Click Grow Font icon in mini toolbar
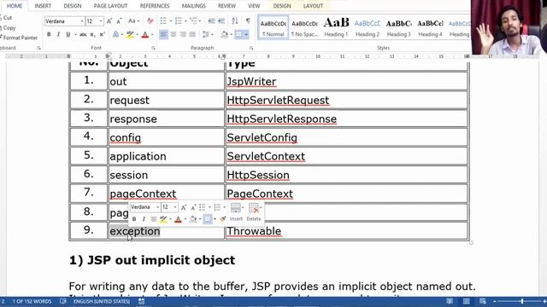The width and height of the screenshot is (547, 307). coord(184,207)
